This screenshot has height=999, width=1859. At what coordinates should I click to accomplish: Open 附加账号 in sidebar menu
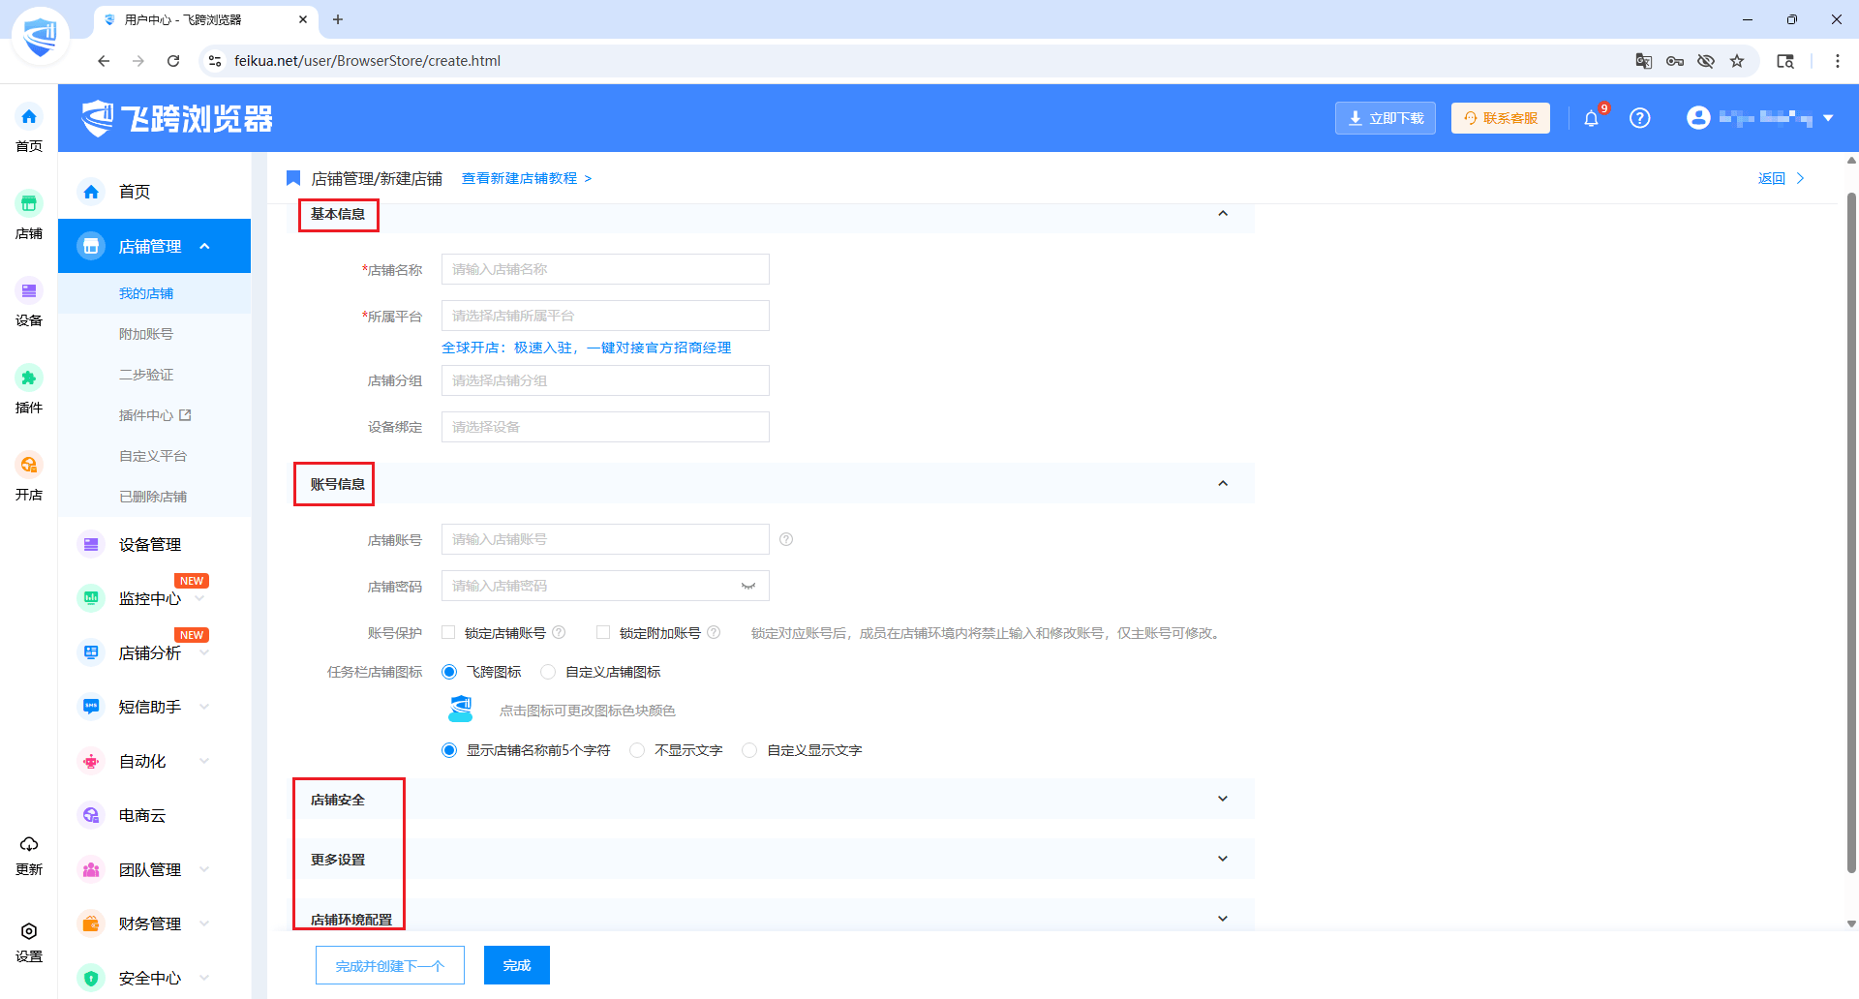(146, 334)
